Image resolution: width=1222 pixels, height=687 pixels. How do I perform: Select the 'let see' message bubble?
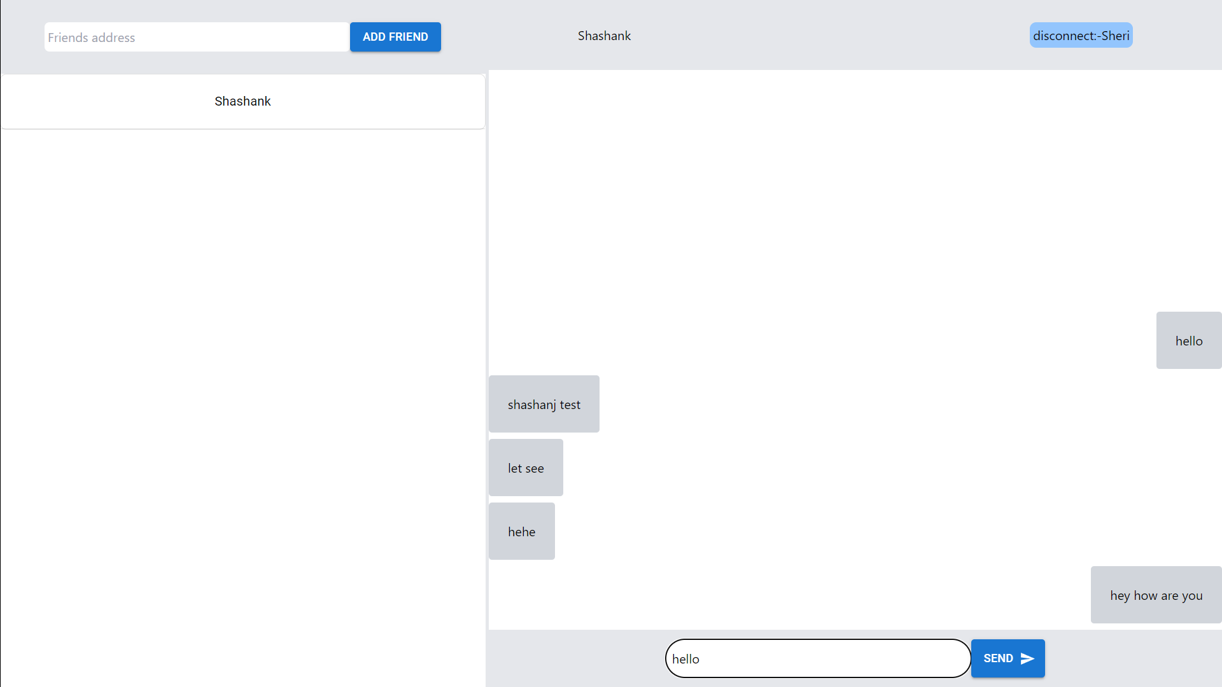[526, 468]
